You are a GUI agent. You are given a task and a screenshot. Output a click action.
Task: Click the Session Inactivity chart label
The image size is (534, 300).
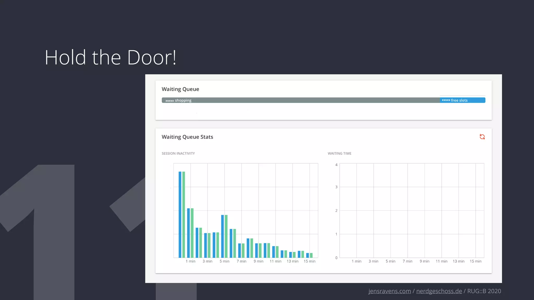tap(178, 153)
